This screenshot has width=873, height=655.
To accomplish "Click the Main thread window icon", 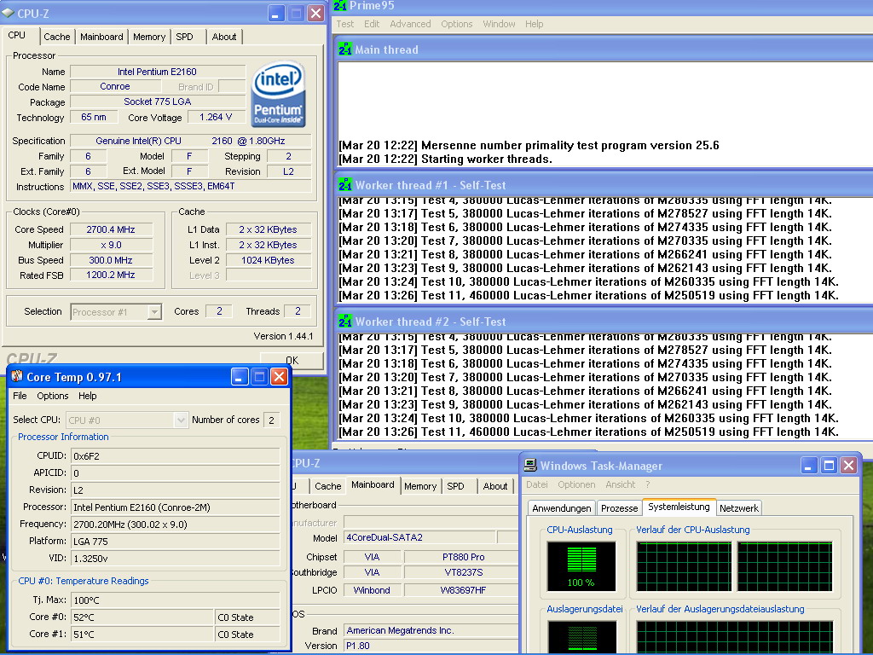I will point(345,49).
